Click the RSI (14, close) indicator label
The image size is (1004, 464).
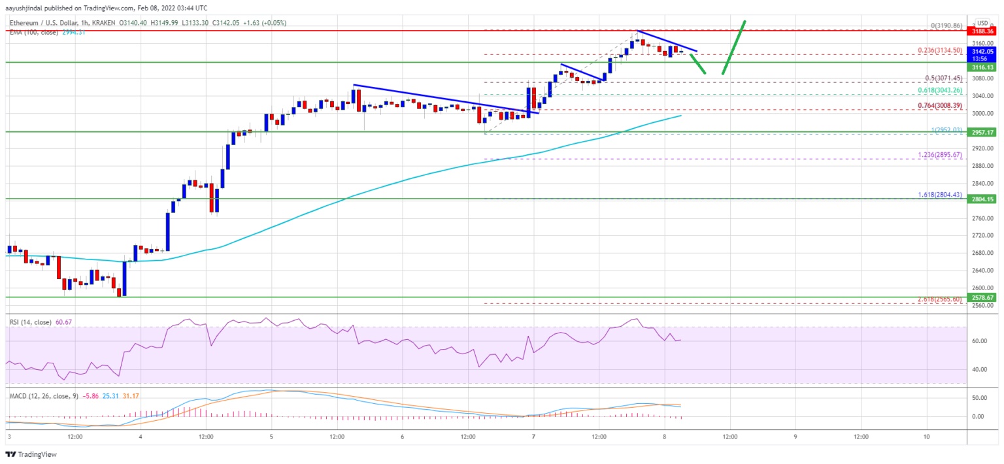coord(29,321)
